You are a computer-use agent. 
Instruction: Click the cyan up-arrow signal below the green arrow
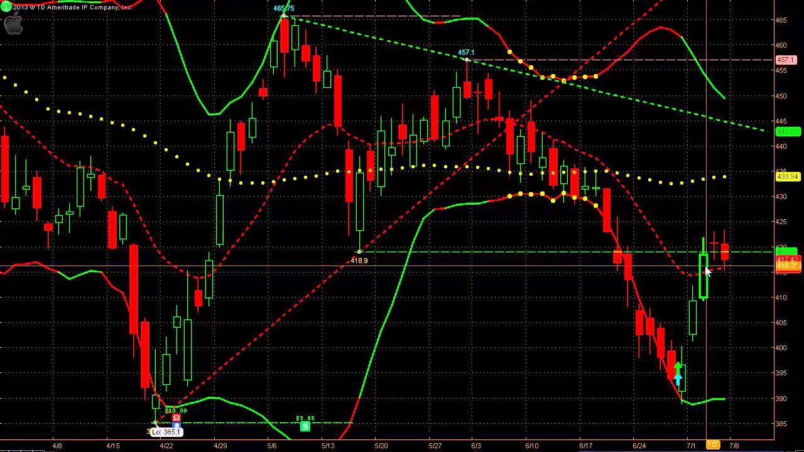point(678,379)
